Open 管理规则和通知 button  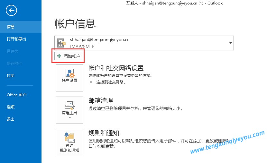pos(69,142)
